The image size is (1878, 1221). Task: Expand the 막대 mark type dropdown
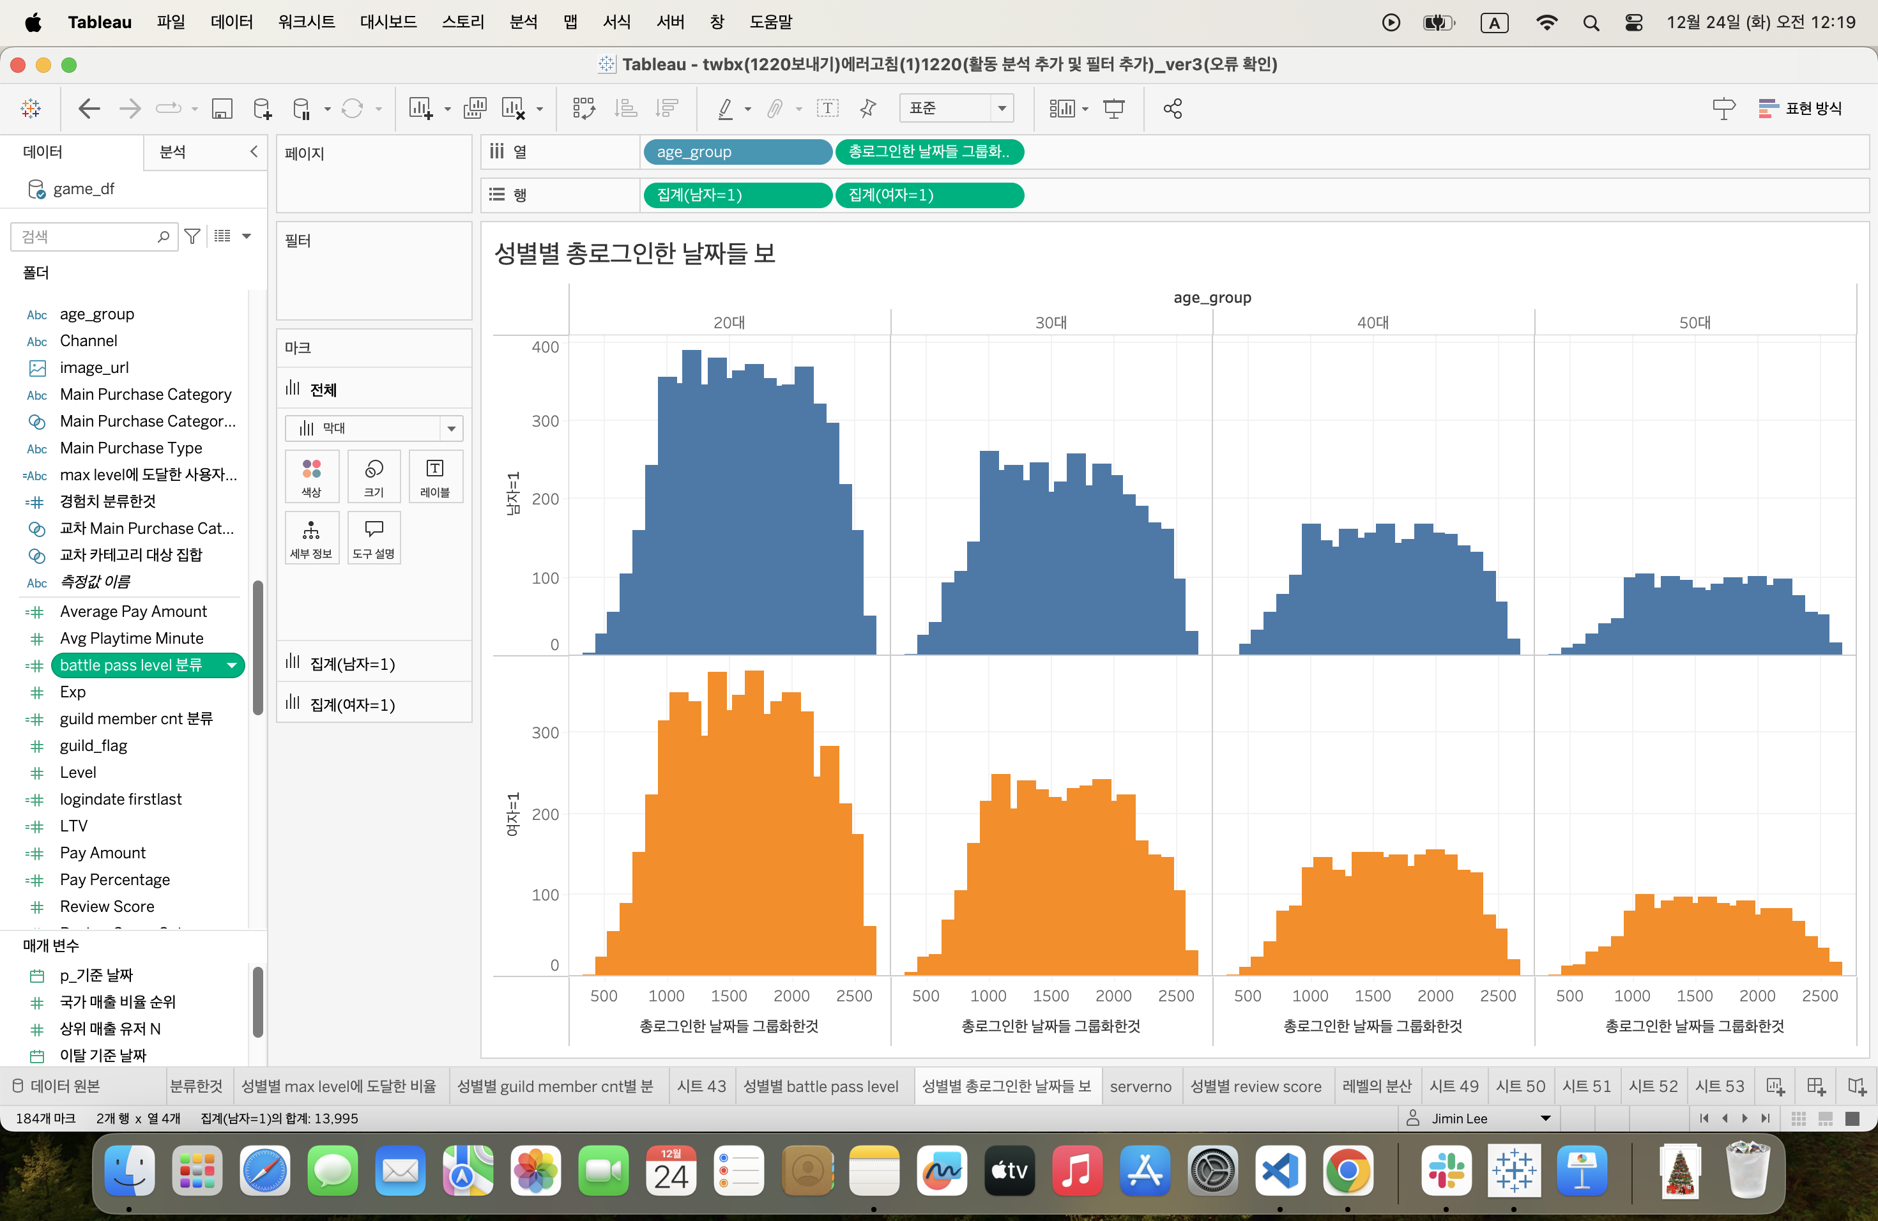pos(452,428)
